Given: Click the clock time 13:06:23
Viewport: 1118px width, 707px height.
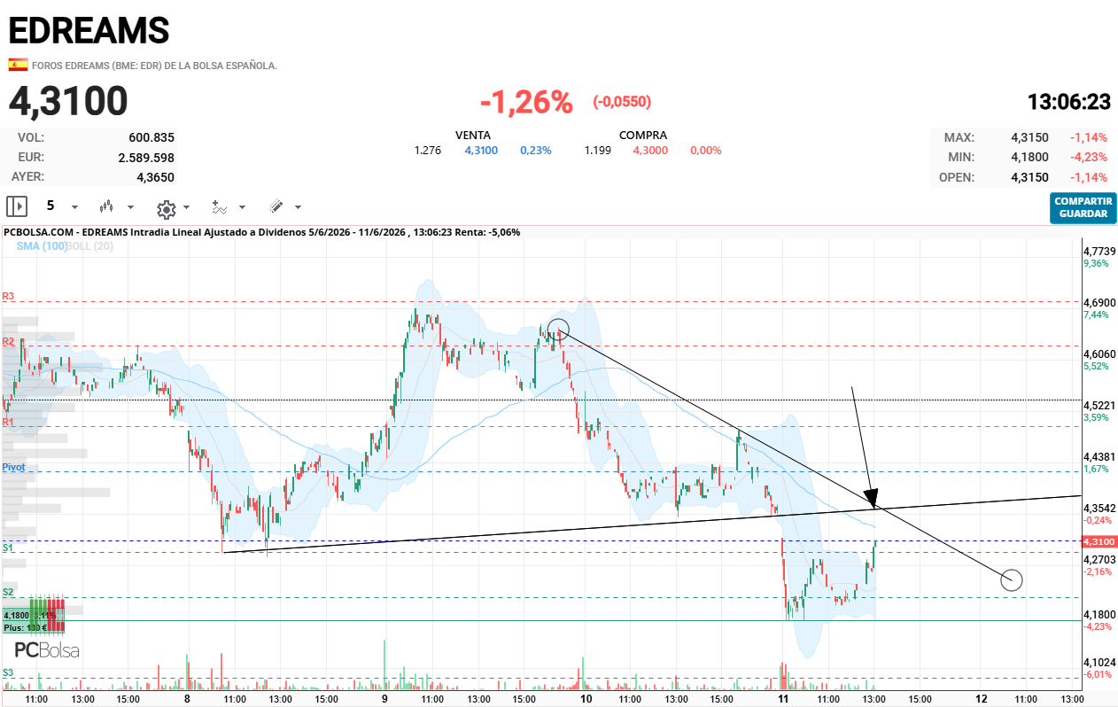Looking at the screenshot, I should click(x=1069, y=102).
